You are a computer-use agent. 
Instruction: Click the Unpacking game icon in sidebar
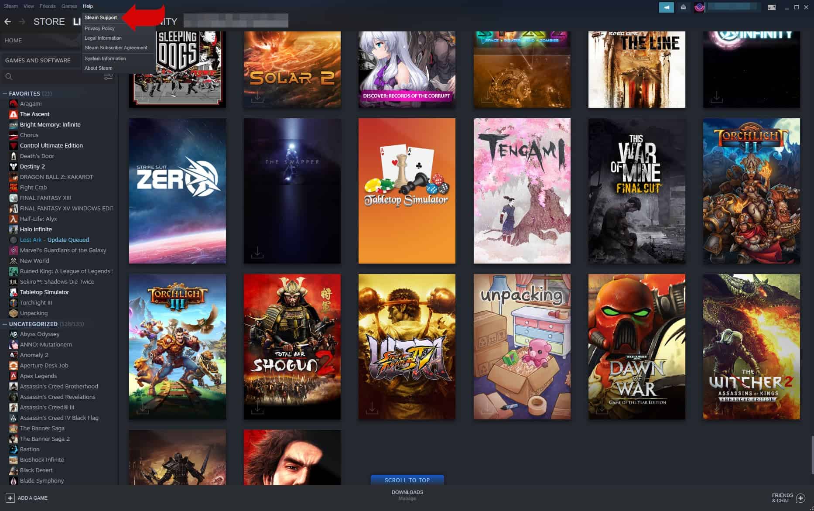point(14,313)
